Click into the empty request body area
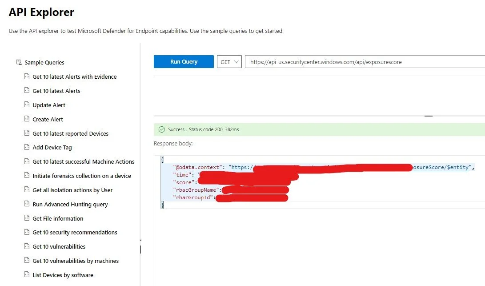This screenshot has height=286, width=485. pos(319,95)
